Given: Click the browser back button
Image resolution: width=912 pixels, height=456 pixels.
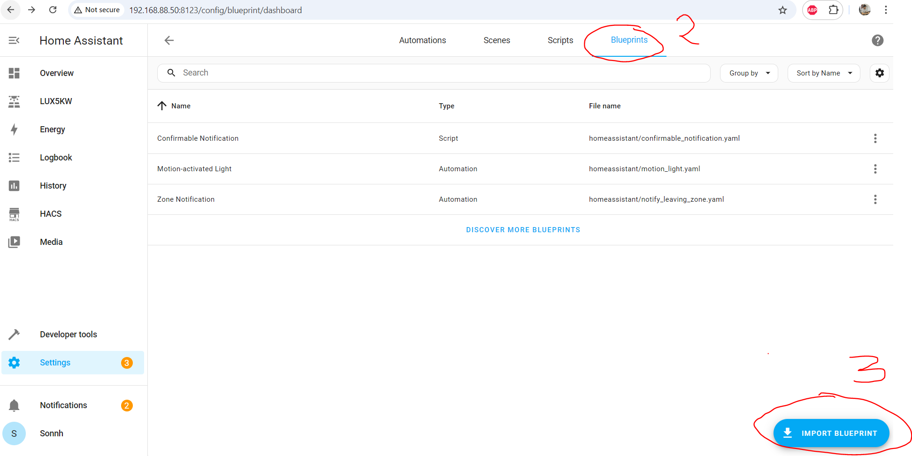Looking at the screenshot, I should point(10,10).
